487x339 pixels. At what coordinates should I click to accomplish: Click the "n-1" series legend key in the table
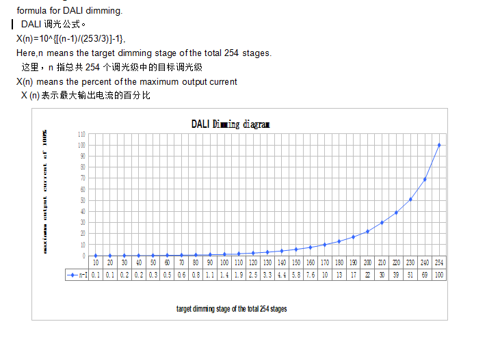tap(77, 275)
